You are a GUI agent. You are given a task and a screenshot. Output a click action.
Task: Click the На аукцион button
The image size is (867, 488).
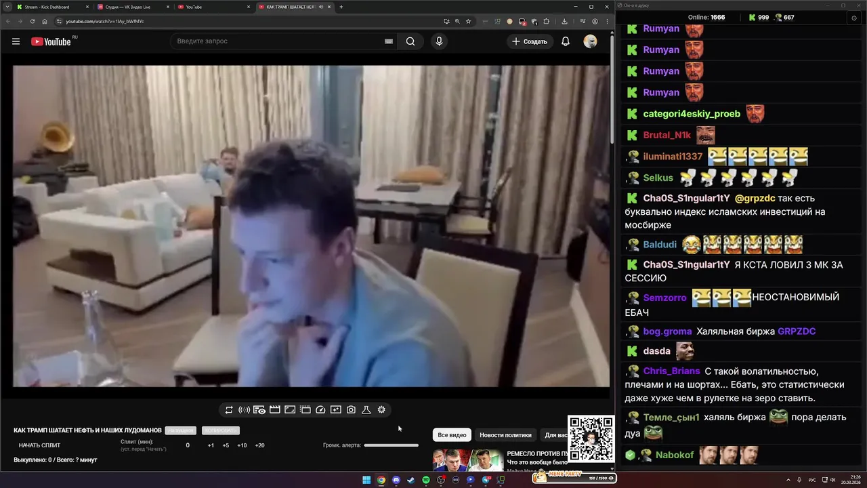tap(181, 430)
